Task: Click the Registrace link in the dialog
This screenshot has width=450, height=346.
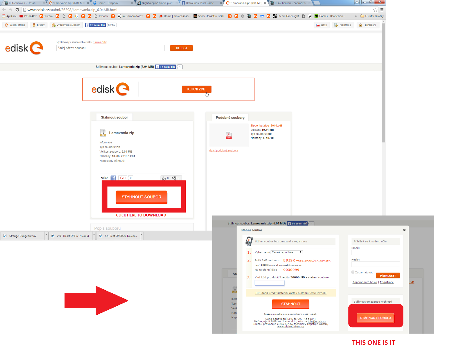Action: (x=387, y=282)
